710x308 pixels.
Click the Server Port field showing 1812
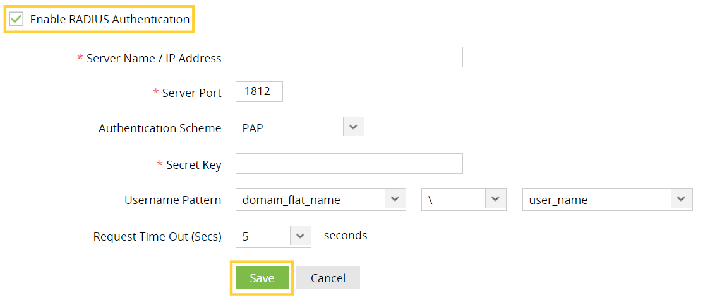pyautogui.click(x=259, y=92)
